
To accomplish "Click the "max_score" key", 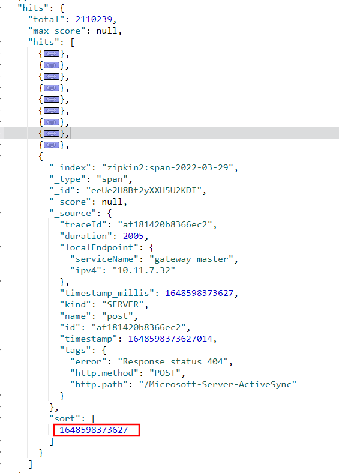I will 57,31.
